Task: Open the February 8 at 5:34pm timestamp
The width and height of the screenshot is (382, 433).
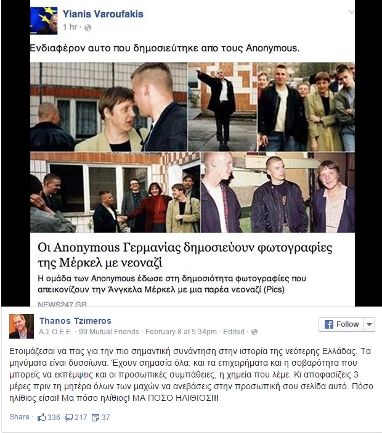Action: pyautogui.click(x=181, y=332)
